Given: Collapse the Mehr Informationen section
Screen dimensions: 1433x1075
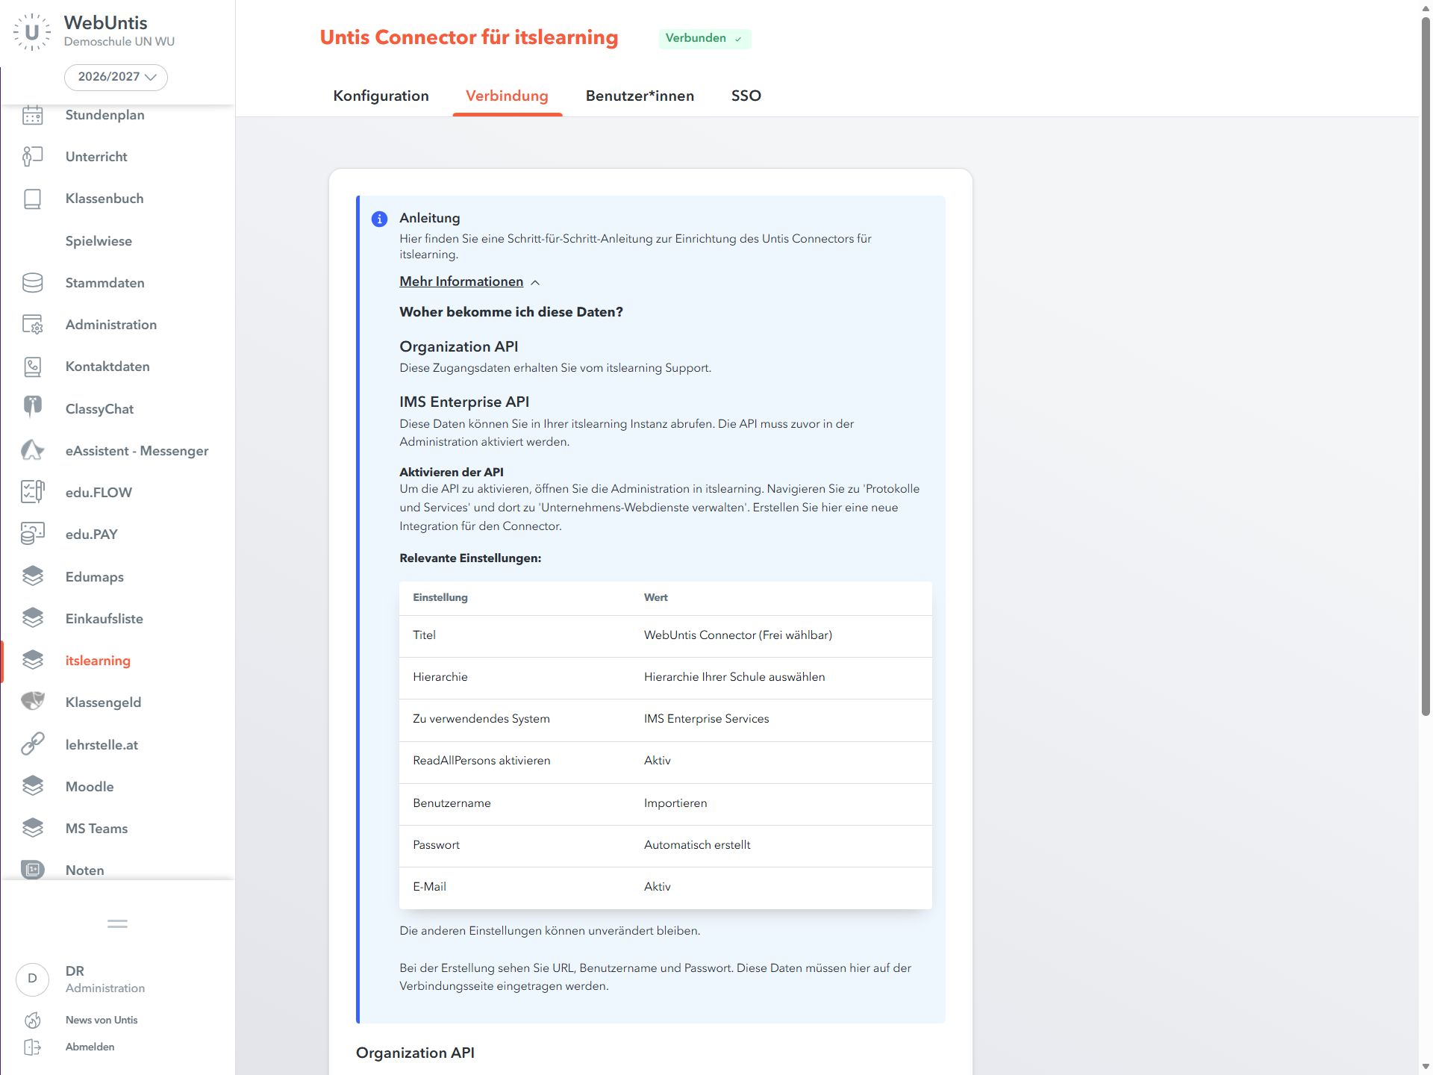Looking at the screenshot, I should click(x=469, y=281).
